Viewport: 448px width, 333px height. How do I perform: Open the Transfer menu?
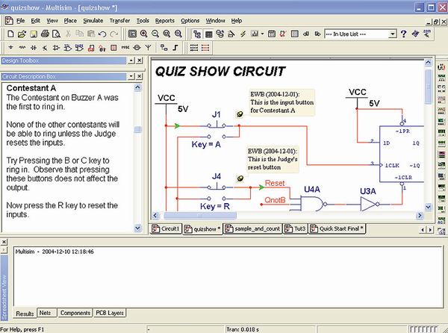(x=119, y=20)
